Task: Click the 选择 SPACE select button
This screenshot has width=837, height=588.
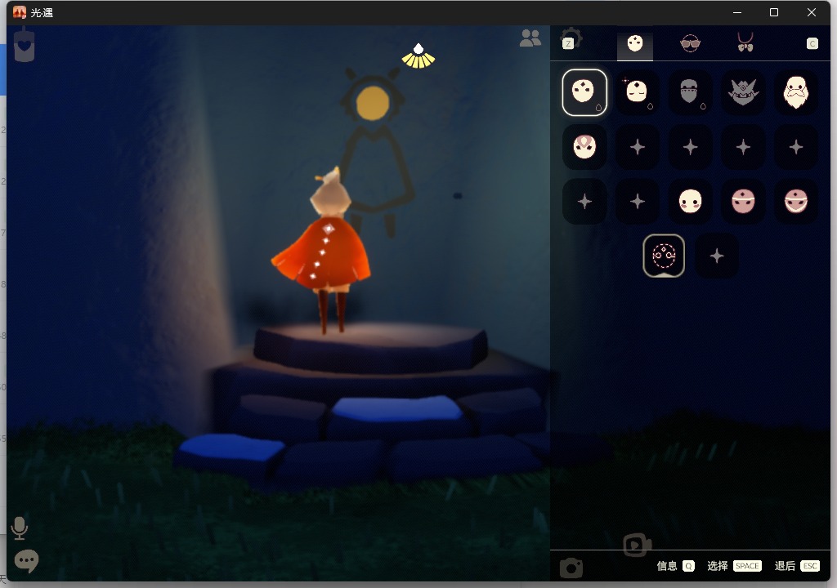Action: pos(734,566)
